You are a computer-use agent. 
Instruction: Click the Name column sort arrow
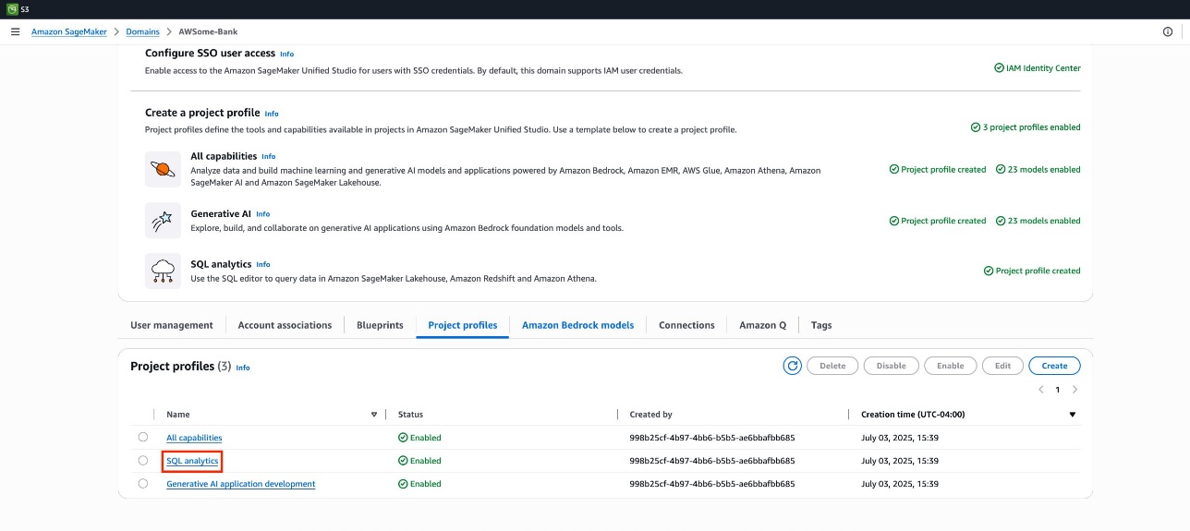(x=374, y=415)
